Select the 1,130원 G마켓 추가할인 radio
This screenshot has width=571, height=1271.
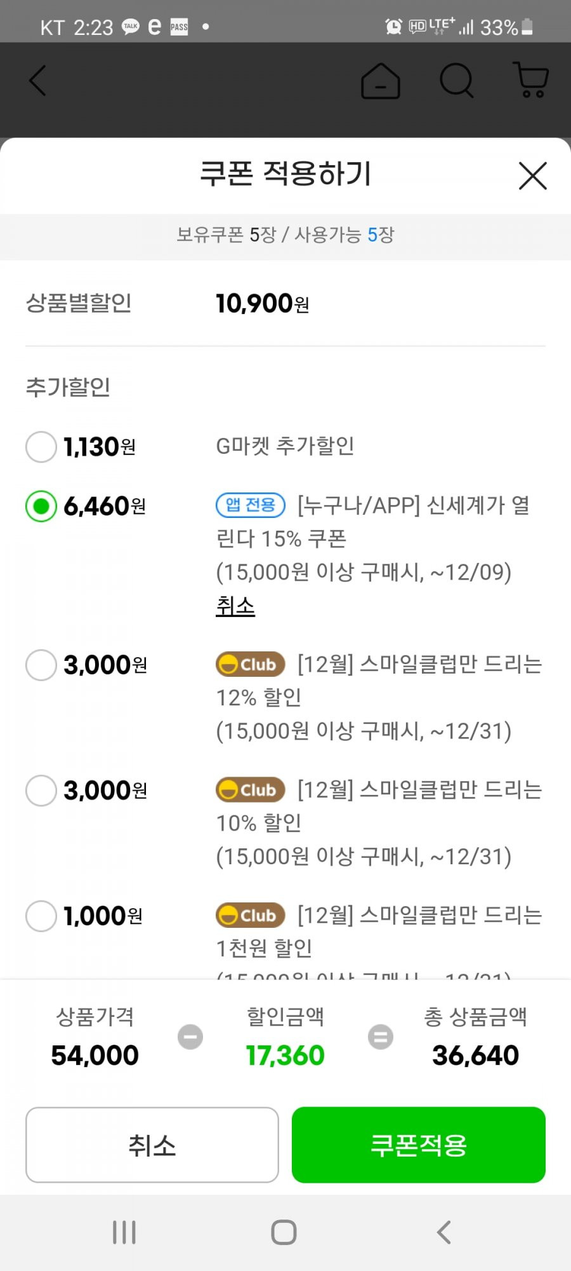tap(41, 447)
